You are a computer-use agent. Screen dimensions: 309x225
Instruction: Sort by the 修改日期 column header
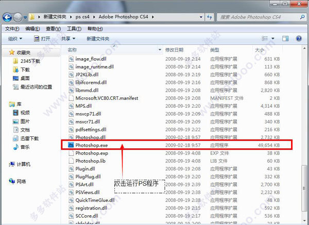[x=174, y=50]
